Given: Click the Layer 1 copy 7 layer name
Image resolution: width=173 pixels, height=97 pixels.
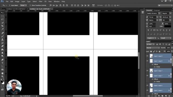Looking at the screenshot, I should (158, 76).
